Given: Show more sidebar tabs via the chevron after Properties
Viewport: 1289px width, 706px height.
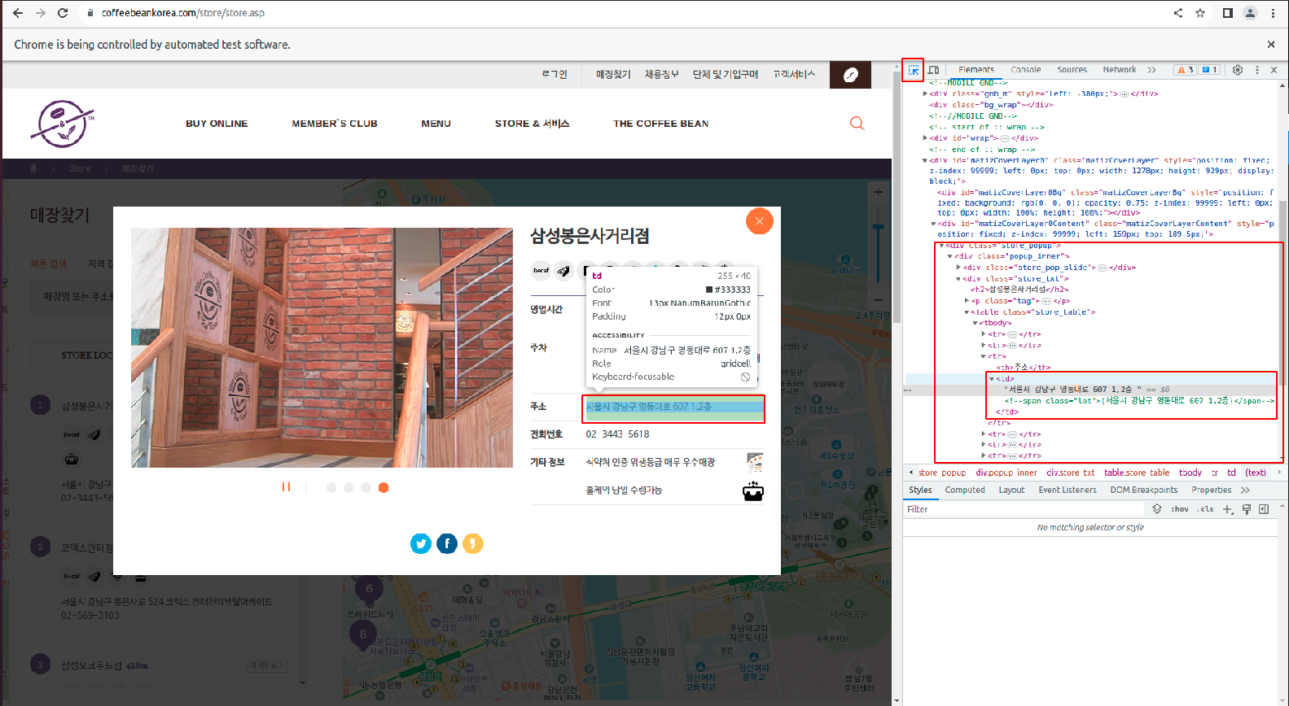Looking at the screenshot, I should [x=1245, y=490].
